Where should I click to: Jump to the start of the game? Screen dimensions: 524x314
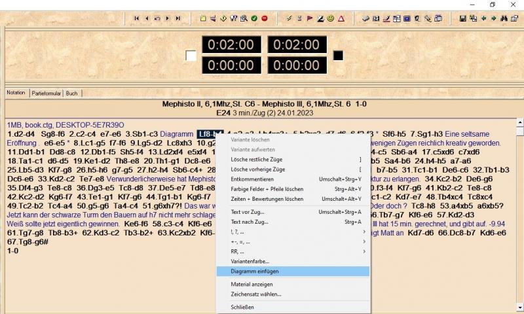click(x=137, y=18)
